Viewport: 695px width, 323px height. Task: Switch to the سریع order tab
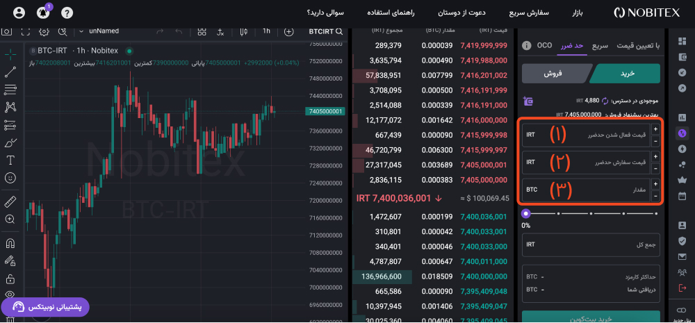(600, 46)
